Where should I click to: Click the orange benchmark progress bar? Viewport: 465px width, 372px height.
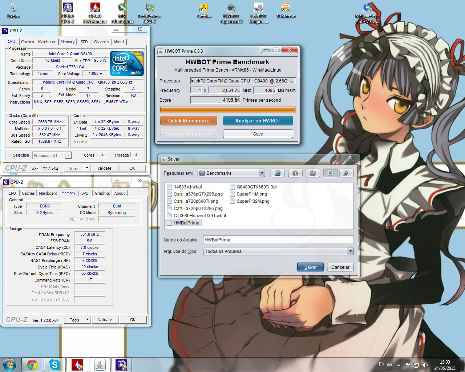[228, 109]
